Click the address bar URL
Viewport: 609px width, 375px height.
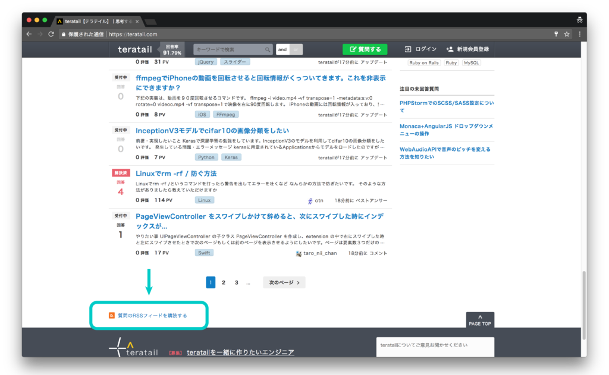pos(133,34)
